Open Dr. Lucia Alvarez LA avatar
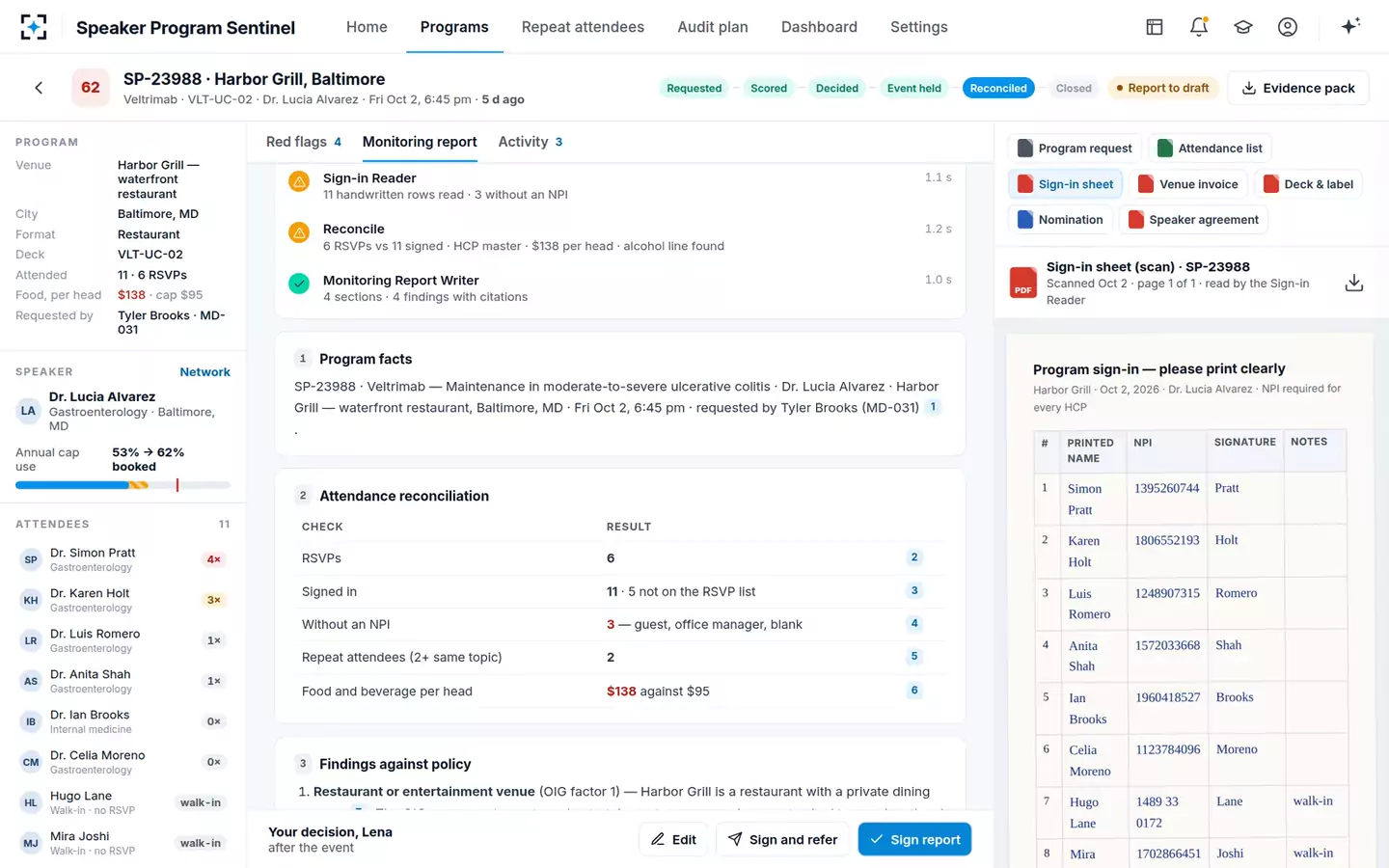This screenshot has width=1389, height=868. pos(29,411)
